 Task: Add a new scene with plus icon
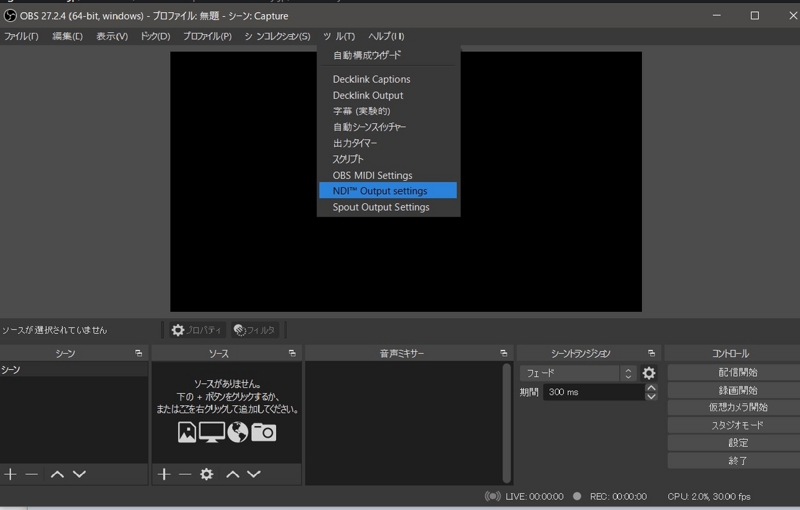10,474
